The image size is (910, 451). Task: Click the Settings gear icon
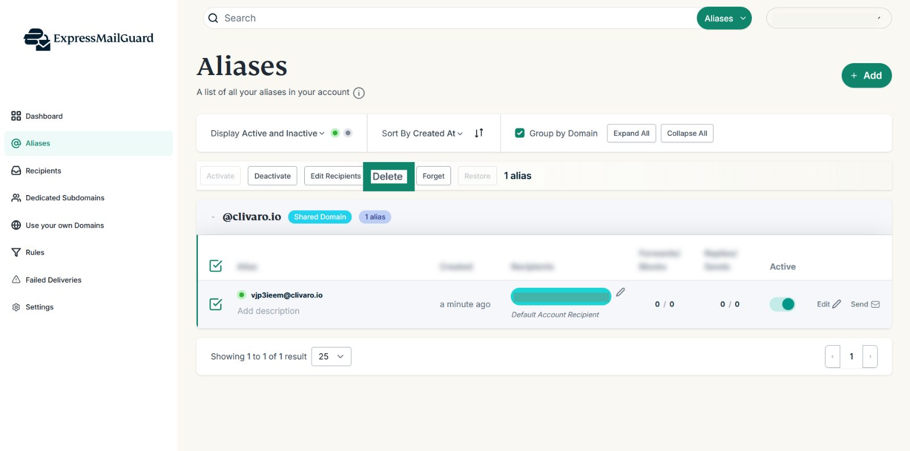point(16,307)
